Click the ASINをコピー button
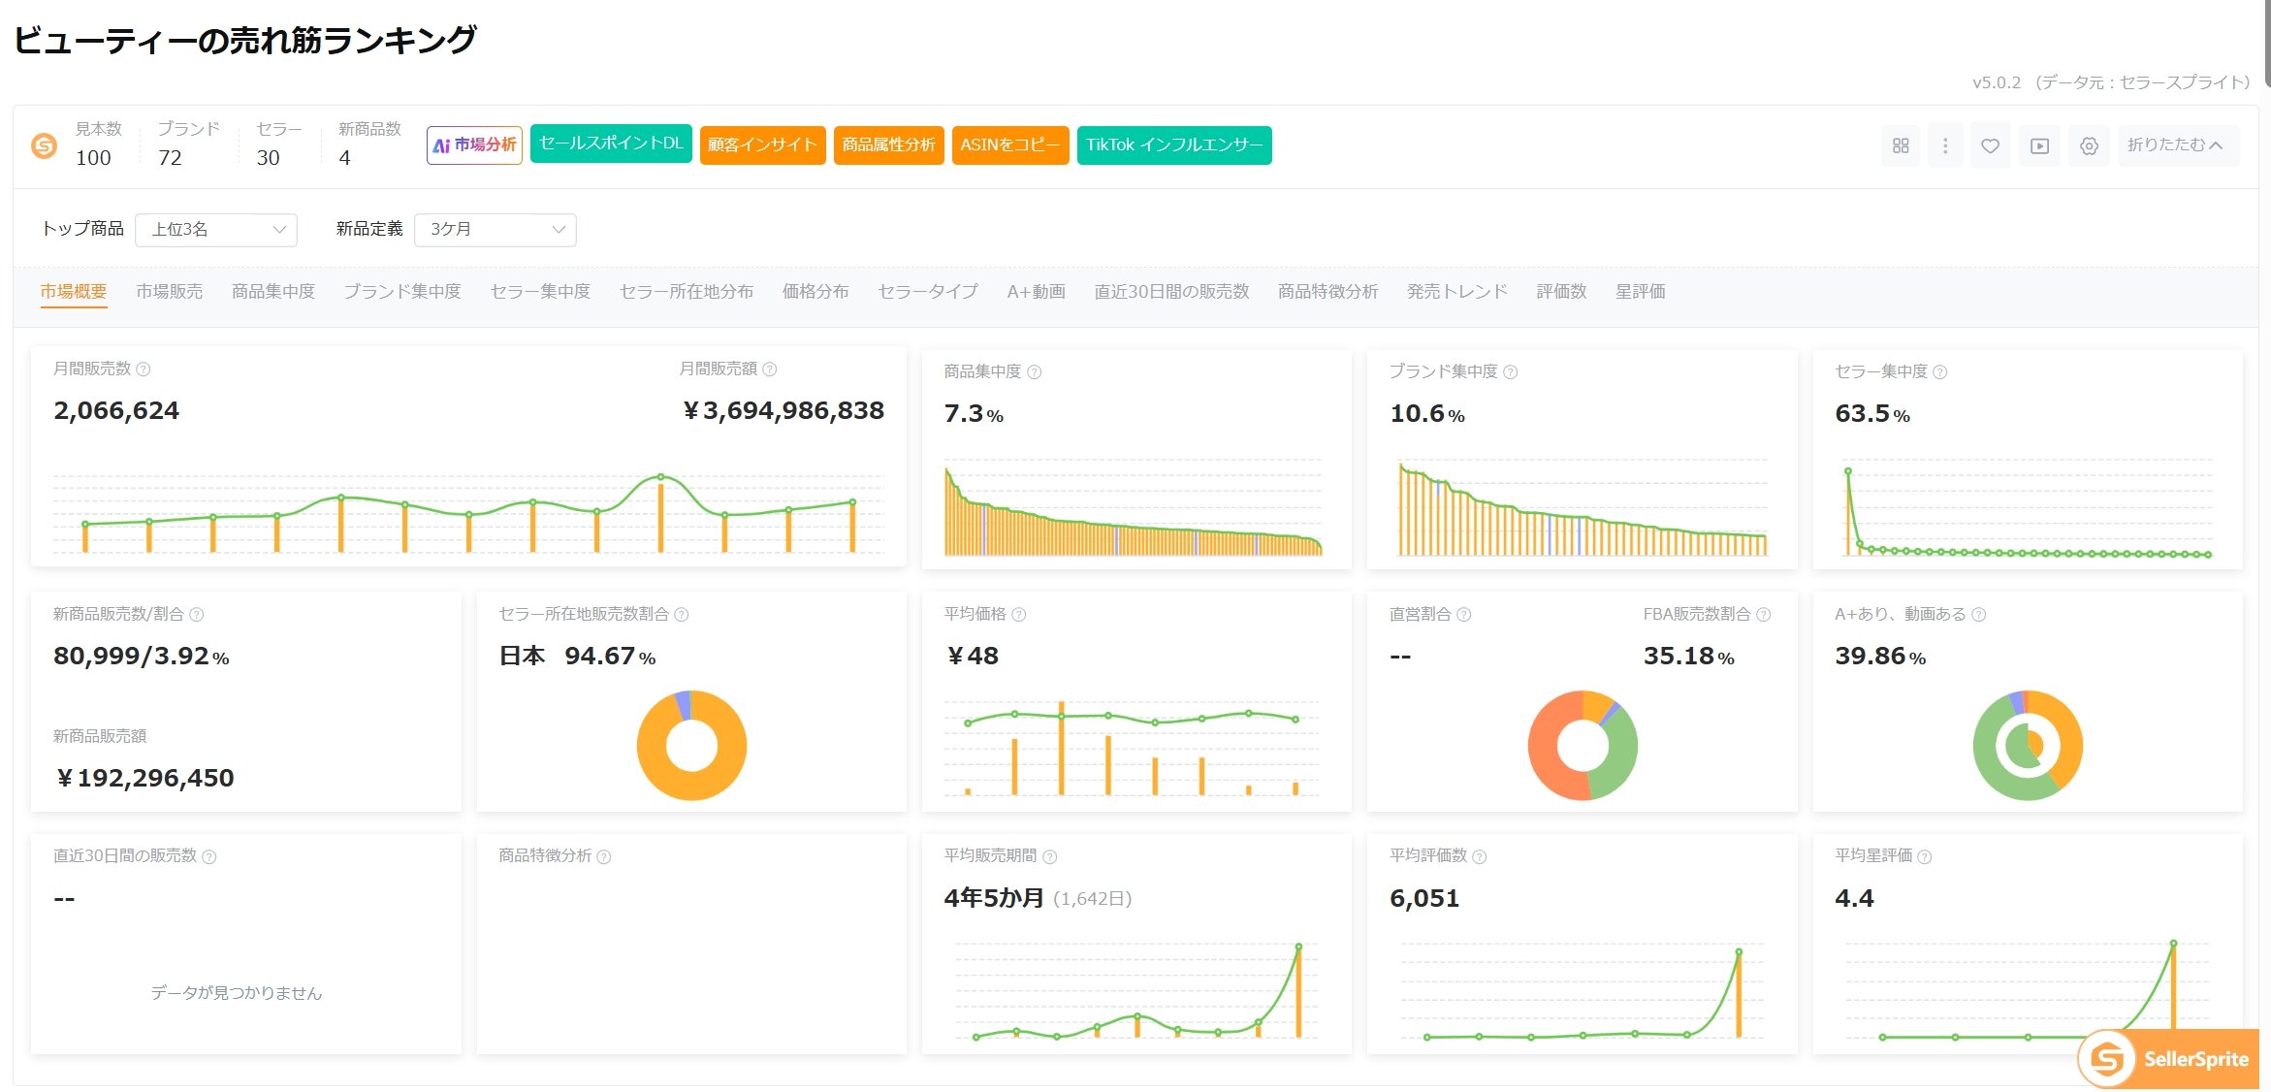The height and width of the screenshot is (1092, 2271). (1010, 145)
